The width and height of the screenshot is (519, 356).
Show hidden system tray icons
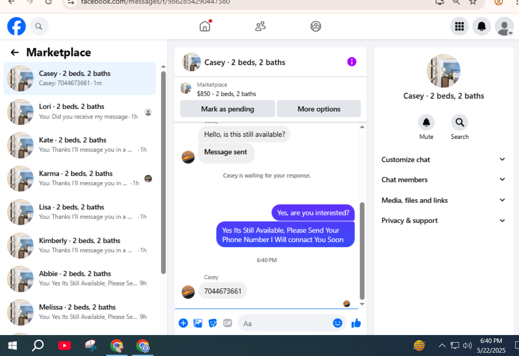[x=442, y=346]
